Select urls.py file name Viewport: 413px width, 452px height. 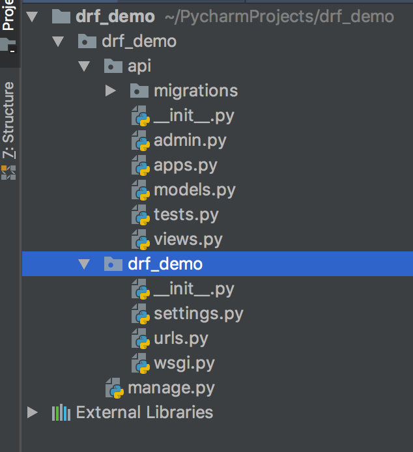point(181,339)
